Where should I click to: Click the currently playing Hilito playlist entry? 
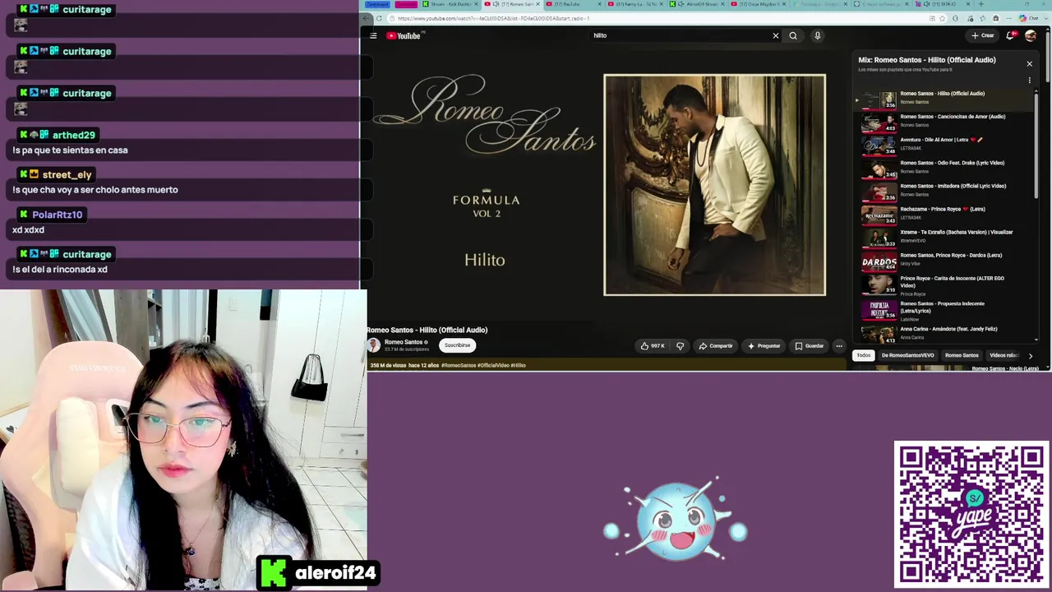tap(944, 99)
